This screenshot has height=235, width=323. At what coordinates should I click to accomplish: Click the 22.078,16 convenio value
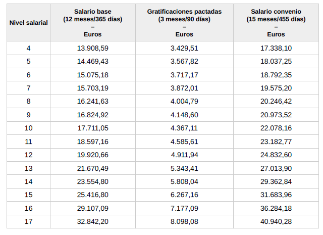click(276, 128)
